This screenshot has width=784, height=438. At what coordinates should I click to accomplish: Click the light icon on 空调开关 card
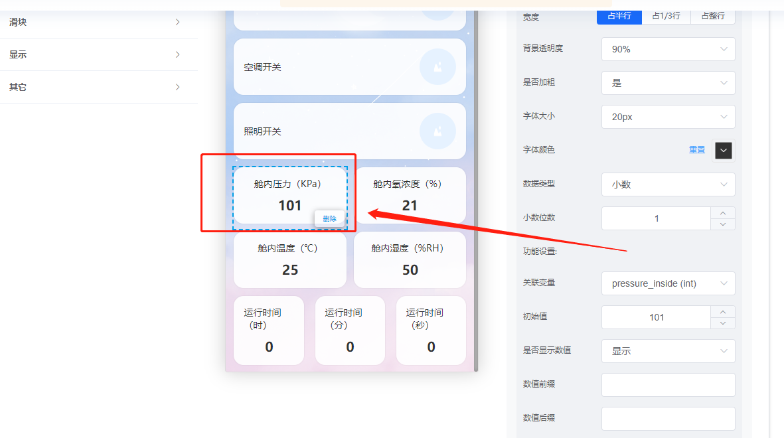437,67
